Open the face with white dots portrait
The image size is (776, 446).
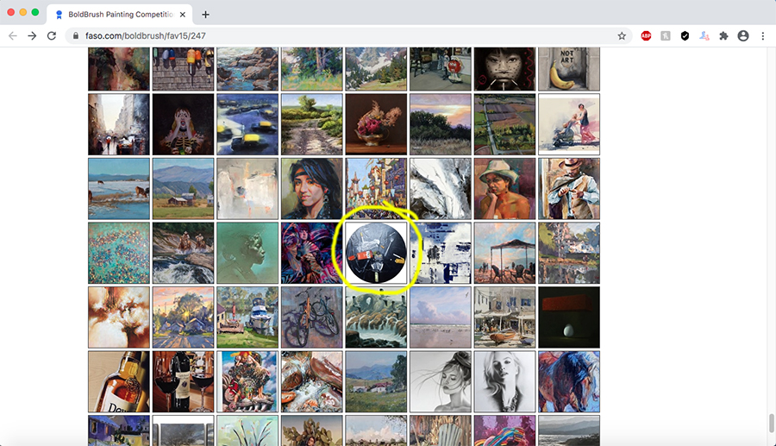pyautogui.click(x=504, y=69)
